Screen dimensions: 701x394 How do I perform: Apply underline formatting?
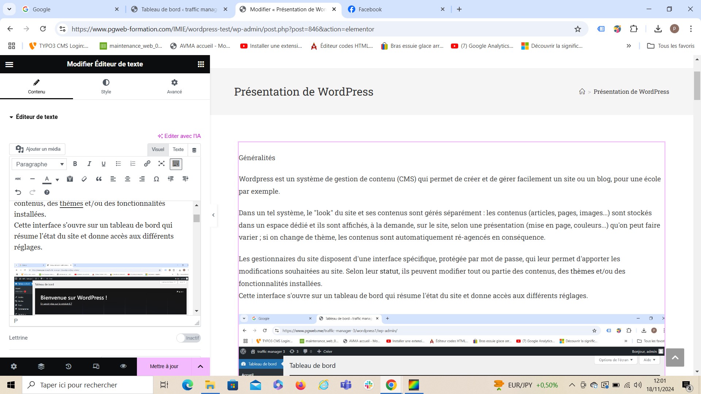tap(104, 164)
